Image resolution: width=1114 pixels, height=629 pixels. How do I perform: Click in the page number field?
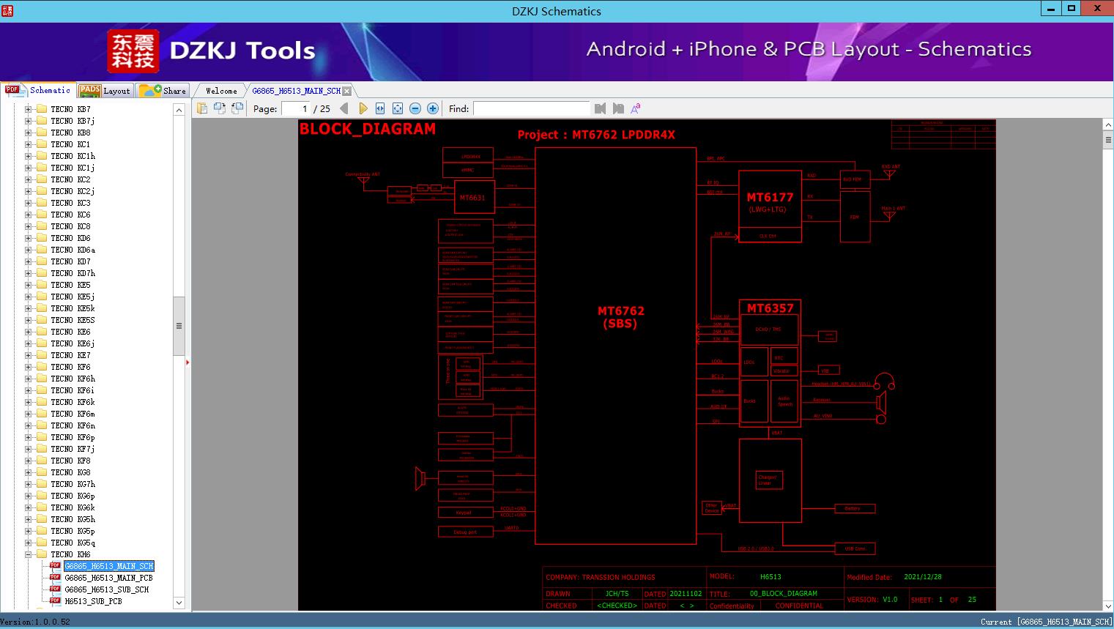[x=295, y=108]
